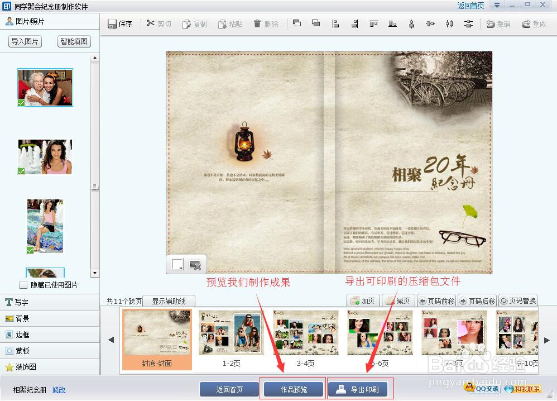Click the 页码前移 button

point(436,301)
